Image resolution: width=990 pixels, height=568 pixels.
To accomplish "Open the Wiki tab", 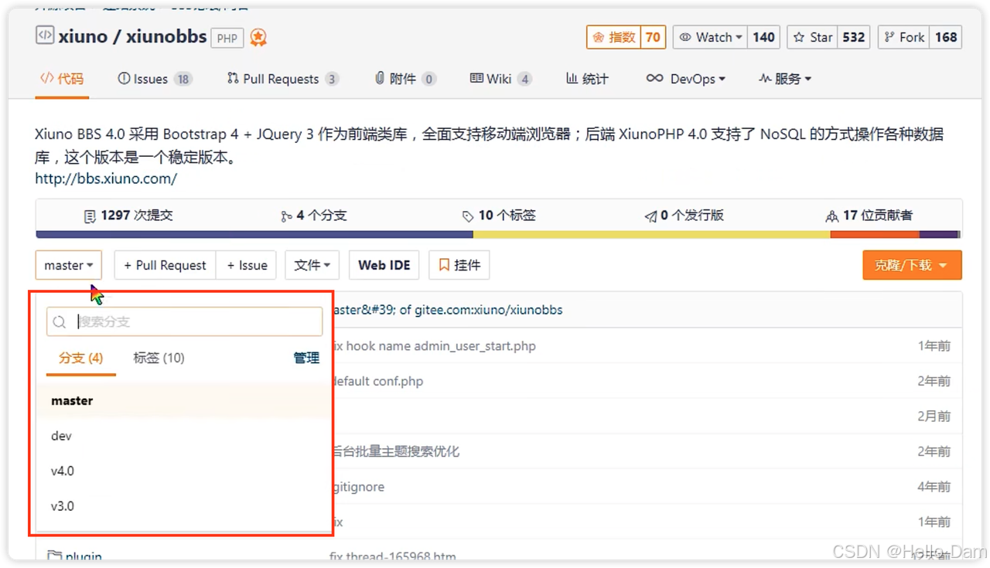I will point(500,79).
